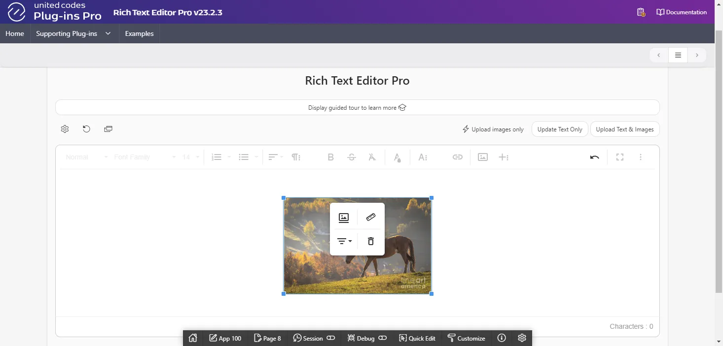This screenshot has width=723, height=346.
Task: Click the Insert Image toolbar icon
Action: [483, 157]
